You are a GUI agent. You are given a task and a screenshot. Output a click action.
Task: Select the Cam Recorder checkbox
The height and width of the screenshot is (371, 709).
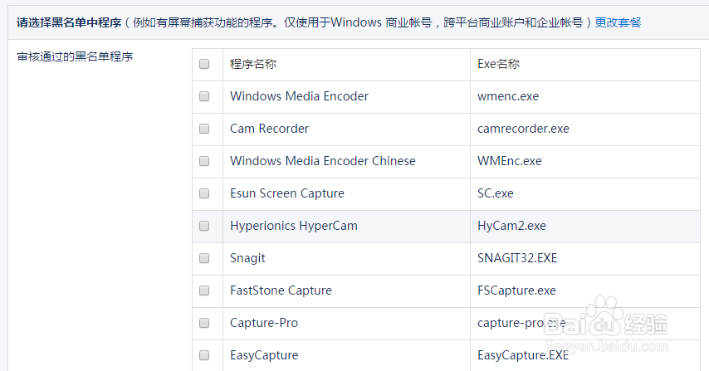tap(204, 129)
